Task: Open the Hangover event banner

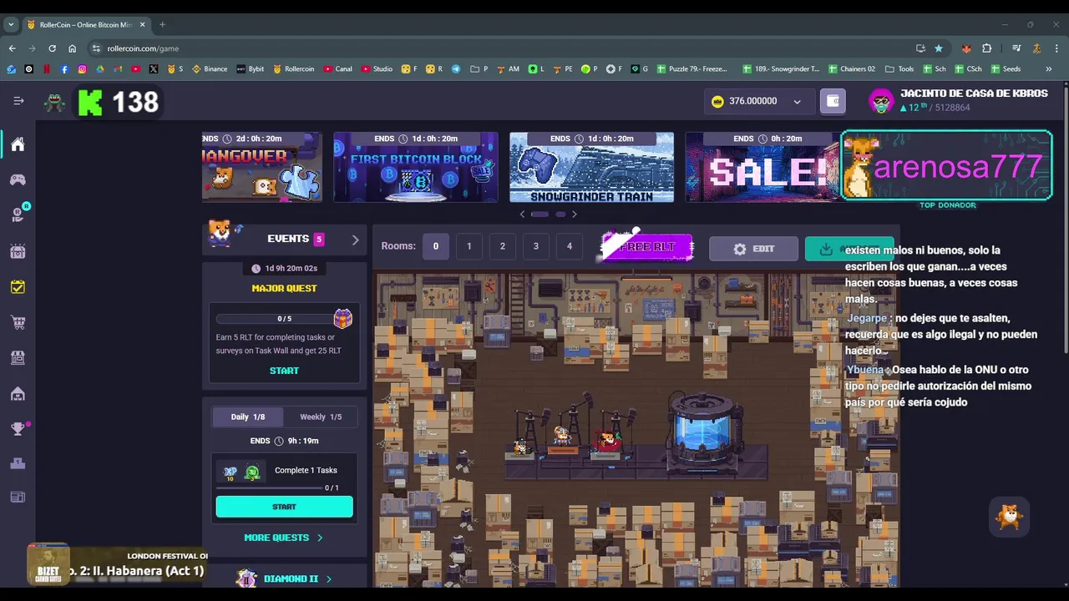Action: (261, 167)
